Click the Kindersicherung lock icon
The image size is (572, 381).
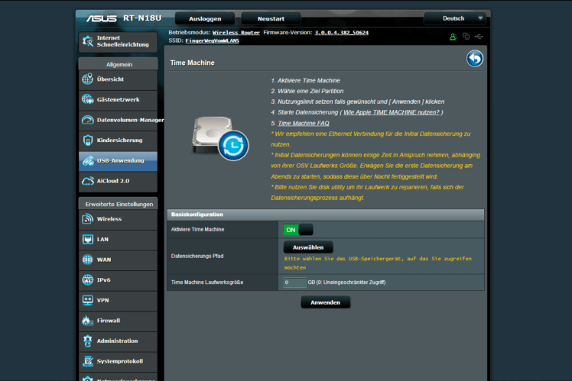(x=87, y=140)
